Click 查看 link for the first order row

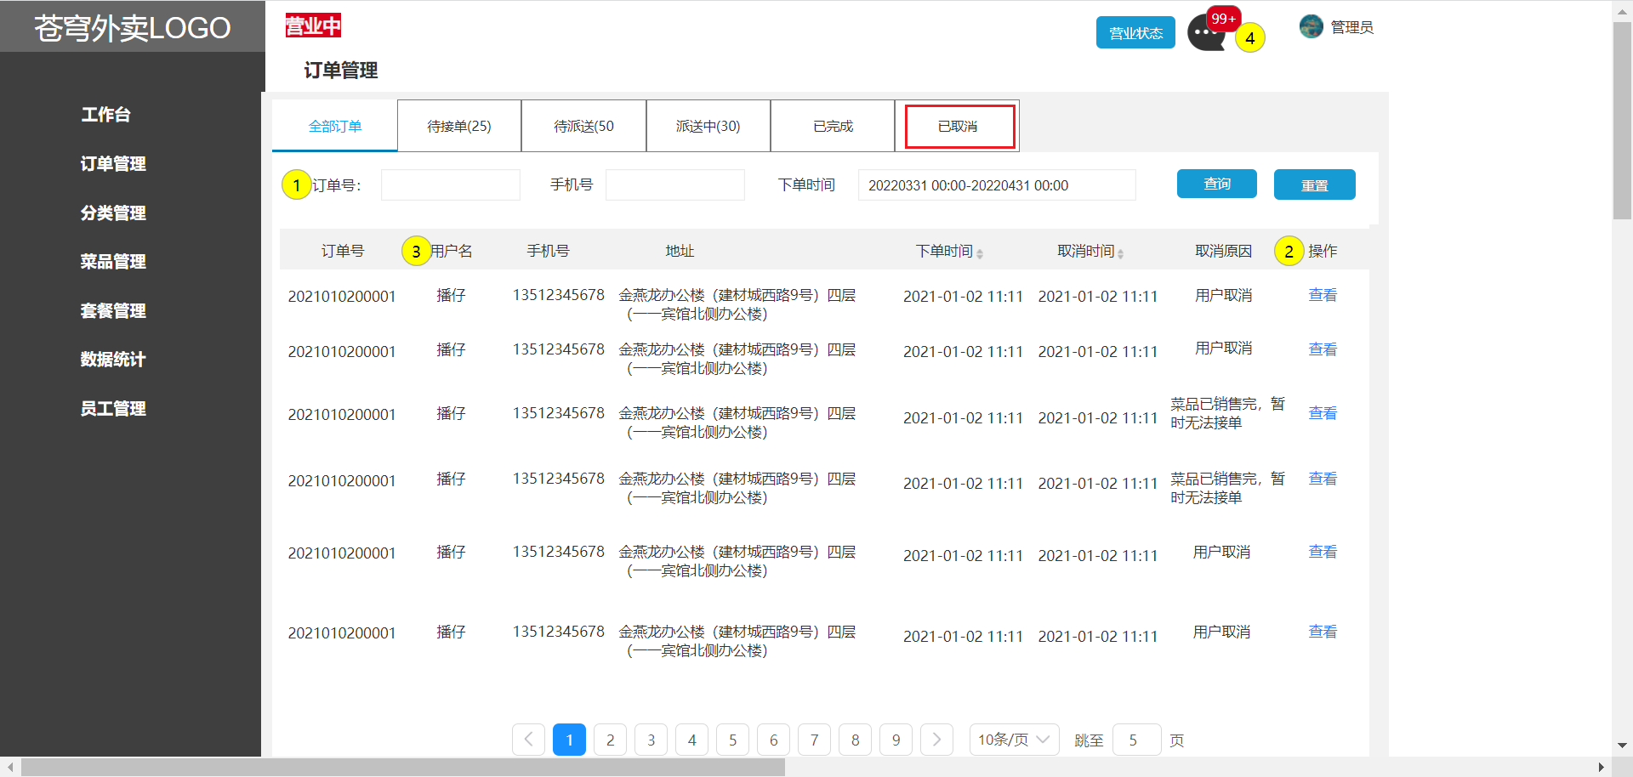click(x=1322, y=295)
